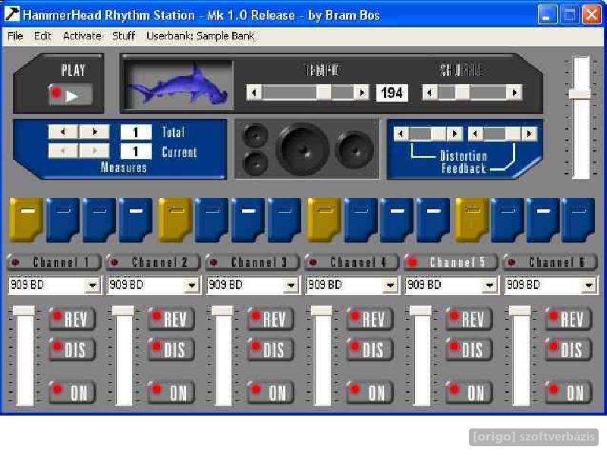Toggle DIS on Channel 6
The width and height of the screenshot is (607, 455).
pyautogui.click(x=568, y=350)
